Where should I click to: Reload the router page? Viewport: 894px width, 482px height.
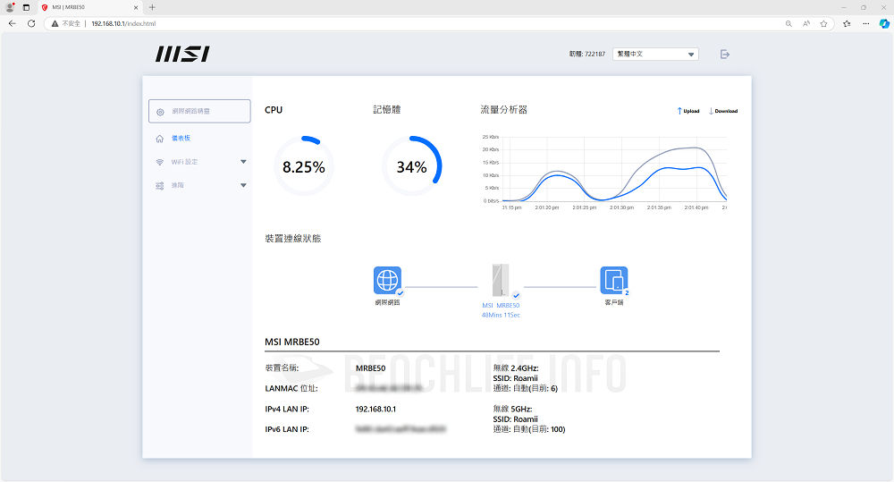pos(31,23)
